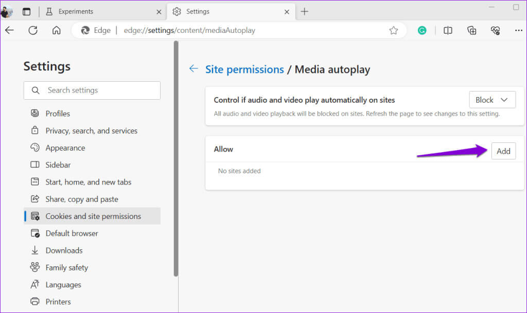Click the Downloads arrow icon
Viewport: 527px width, 313px height.
34,250
